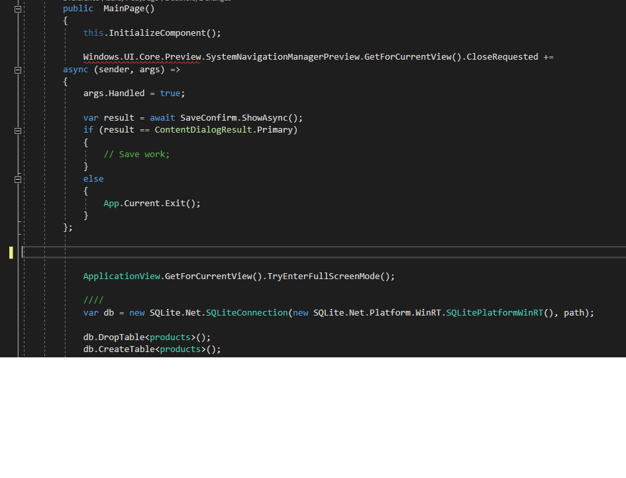The width and height of the screenshot is (626, 478).
Task: Click the SQLiteConnection type name
Action: pos(246,312)
